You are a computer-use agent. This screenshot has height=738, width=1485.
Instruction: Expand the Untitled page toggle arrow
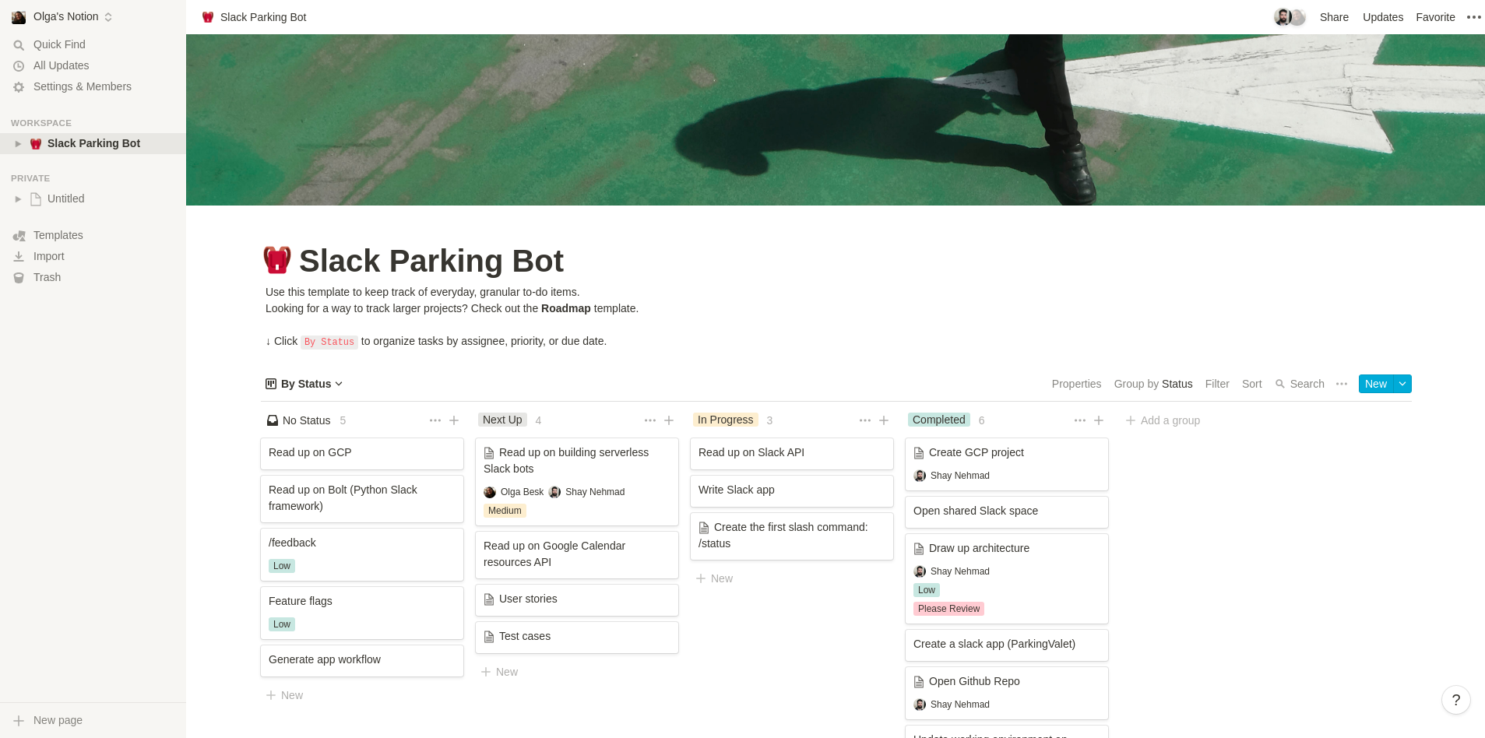tap(18, 199)
